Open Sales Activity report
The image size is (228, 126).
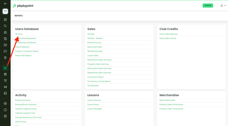pyautogui.click(x=21, y=122)
